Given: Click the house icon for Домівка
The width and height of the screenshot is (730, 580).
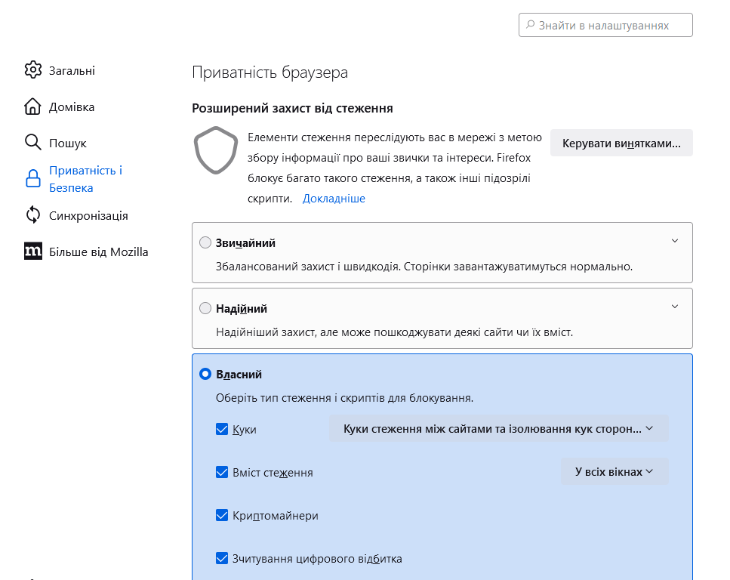Looking at the screenshot, I should pyautogui.click(x=32, y=106).
